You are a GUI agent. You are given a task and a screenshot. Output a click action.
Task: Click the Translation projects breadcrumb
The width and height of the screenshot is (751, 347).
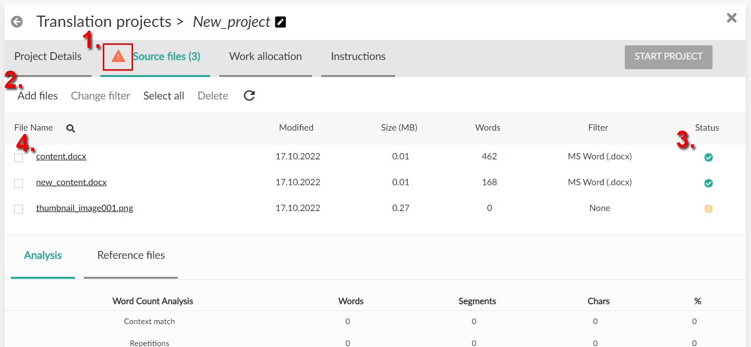tap(104, 22)
